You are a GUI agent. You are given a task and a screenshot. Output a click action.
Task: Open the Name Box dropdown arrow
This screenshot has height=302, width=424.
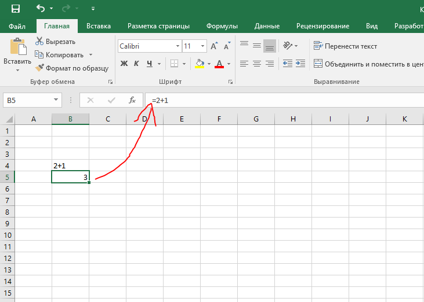56,100
